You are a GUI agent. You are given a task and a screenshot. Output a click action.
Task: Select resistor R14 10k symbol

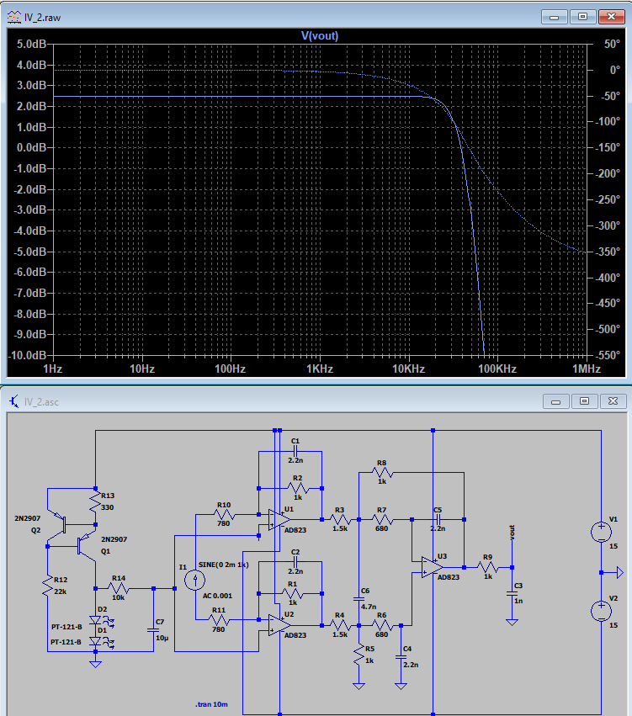119,589
